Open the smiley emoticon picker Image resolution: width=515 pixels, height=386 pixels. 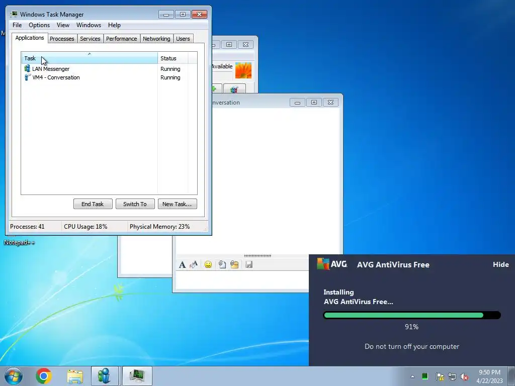(208, 264)
